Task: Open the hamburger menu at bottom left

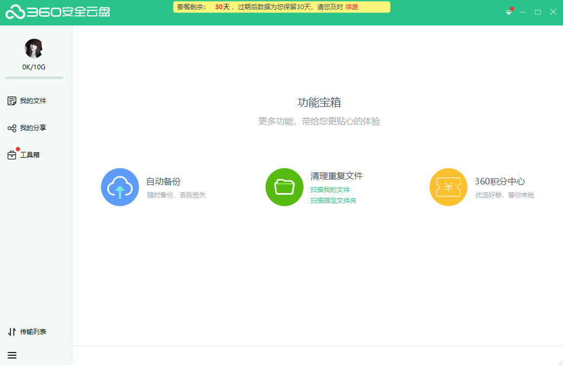Action: [12, 355]
